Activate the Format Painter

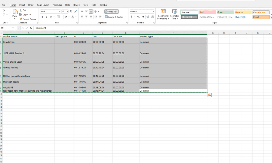coord(28,19)
